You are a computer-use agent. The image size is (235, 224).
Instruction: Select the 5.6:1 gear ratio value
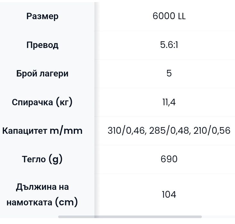coord(169,45)
